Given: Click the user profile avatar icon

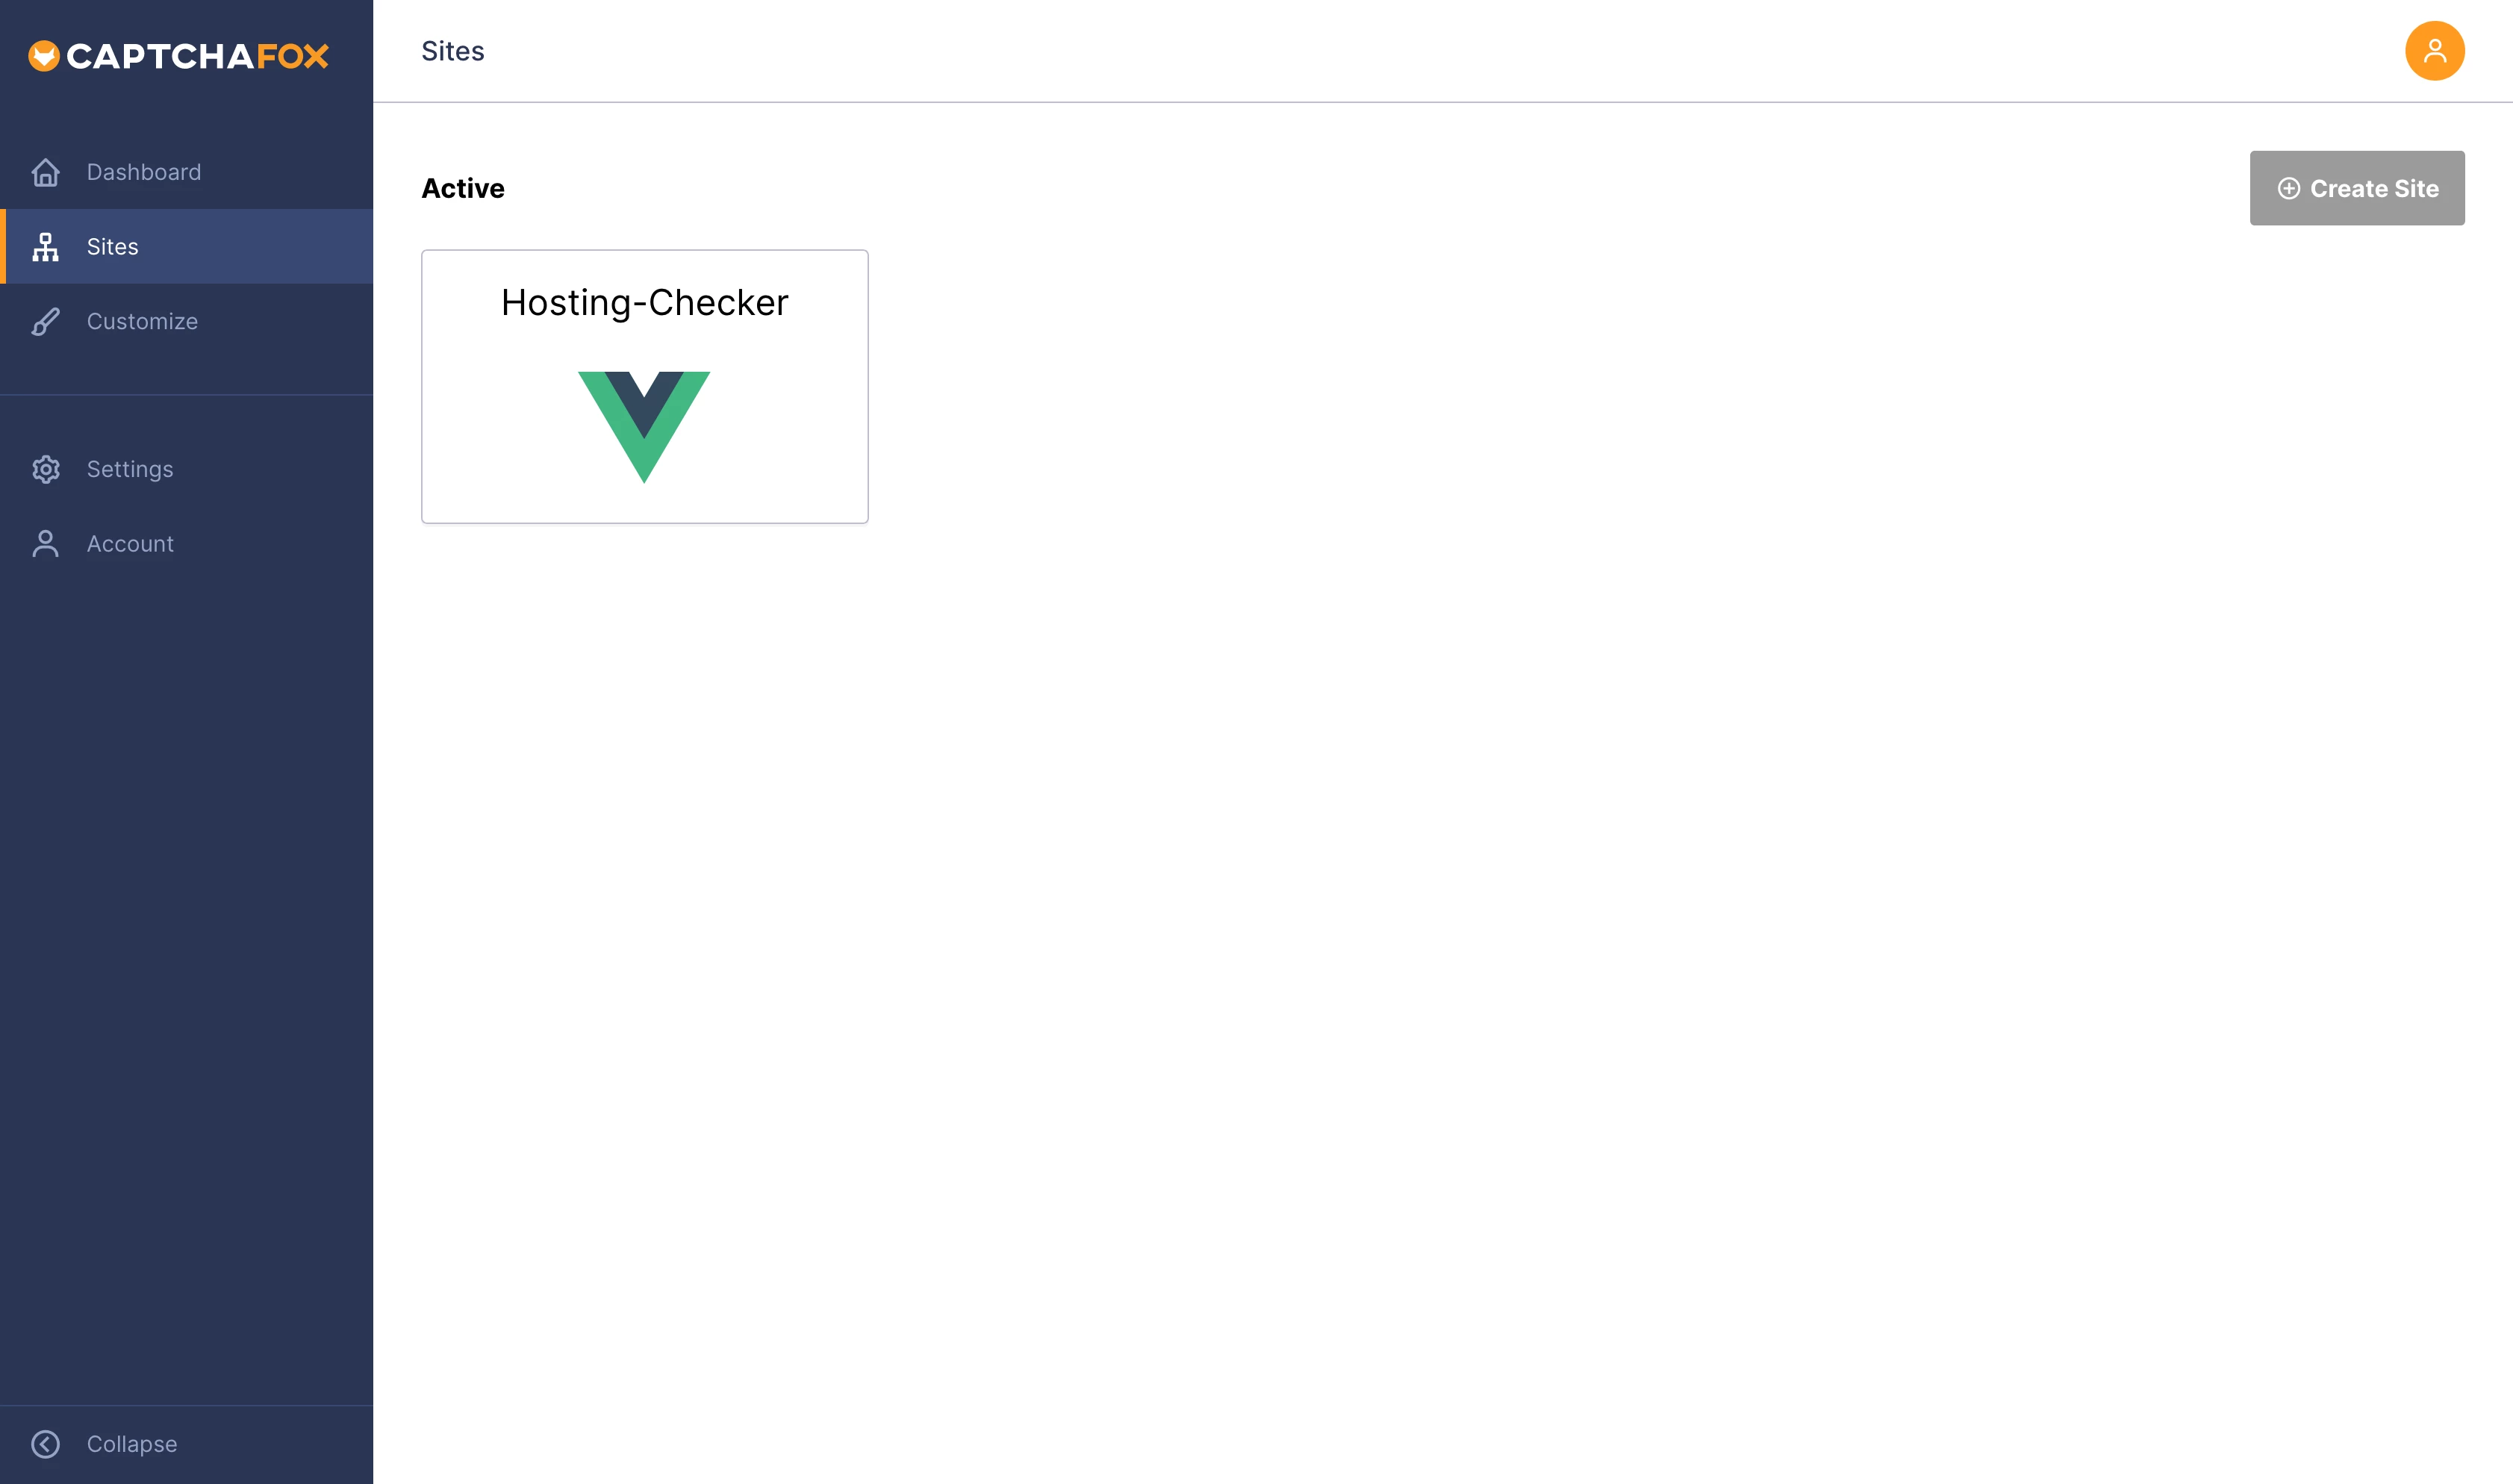Looking at the screenshot, I should pos(2434,49).
